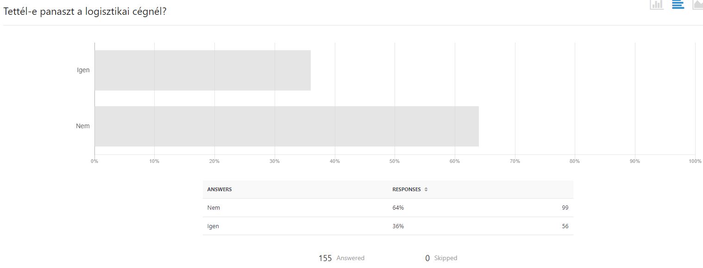Select the Nem axis label
The height and width of the screenshot is (268, 703).
click(x=83, y=126)
